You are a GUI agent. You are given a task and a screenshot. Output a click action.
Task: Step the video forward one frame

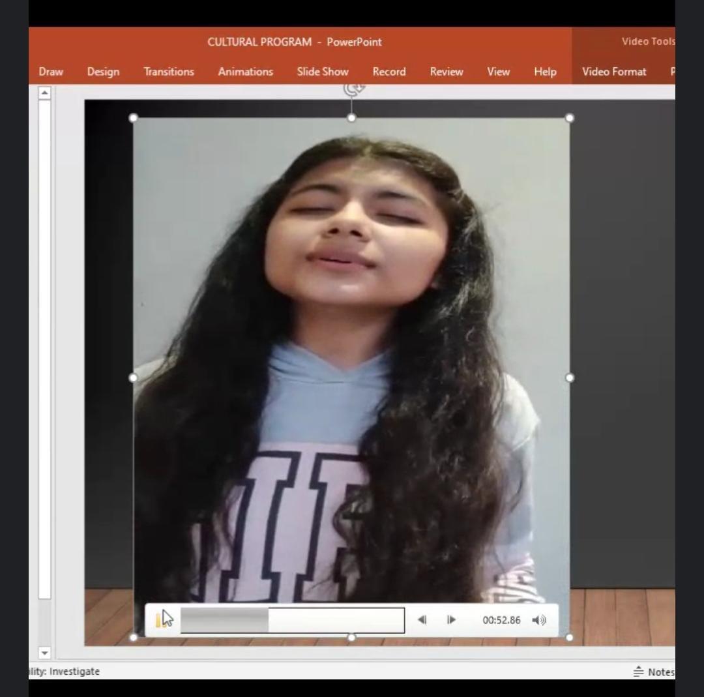[x=451, y=620]
